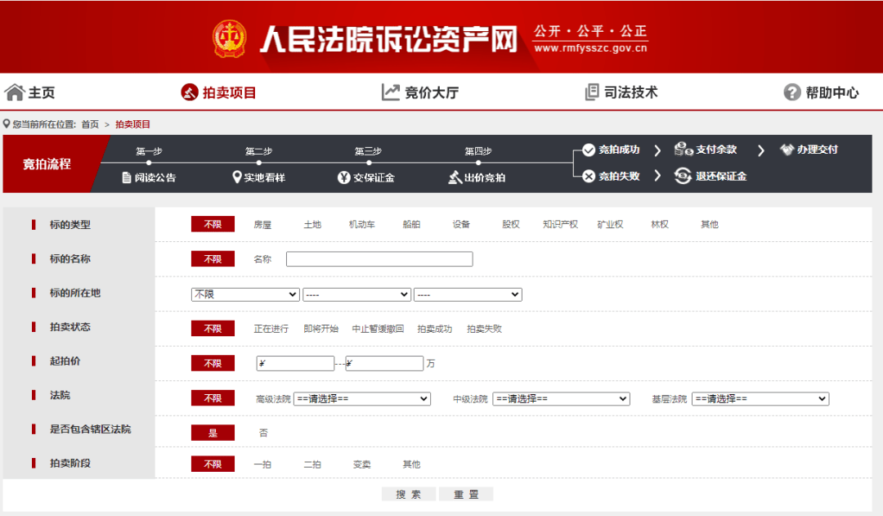Click the map pin icon next to 实地看样
The height and width of the screenshot is (516, 883).
click(237, 177)
